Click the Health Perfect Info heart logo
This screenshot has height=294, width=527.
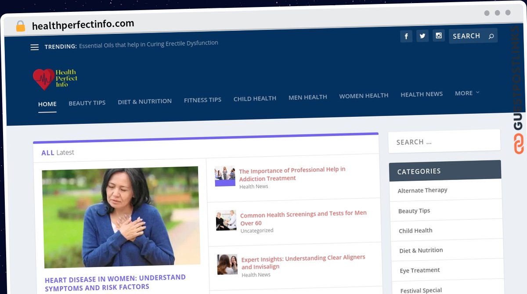click(x=43, y=79)
